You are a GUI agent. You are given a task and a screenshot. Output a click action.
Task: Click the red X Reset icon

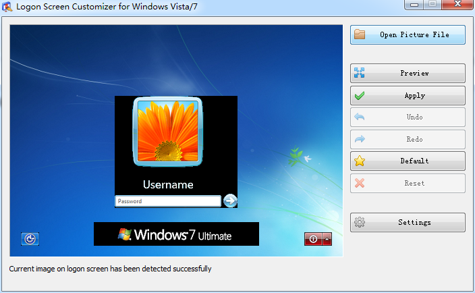pos(360,184)
